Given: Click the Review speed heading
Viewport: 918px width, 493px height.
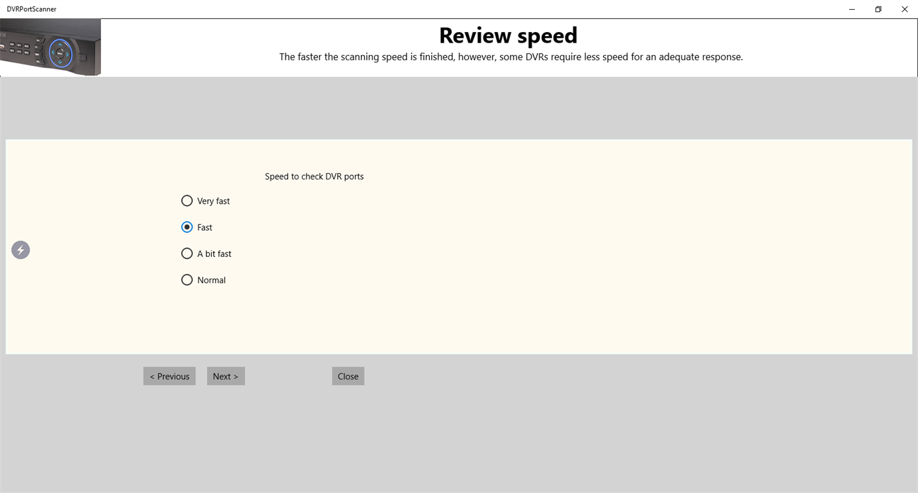Looking at the screenshot, I should click(x=508, y=35).
